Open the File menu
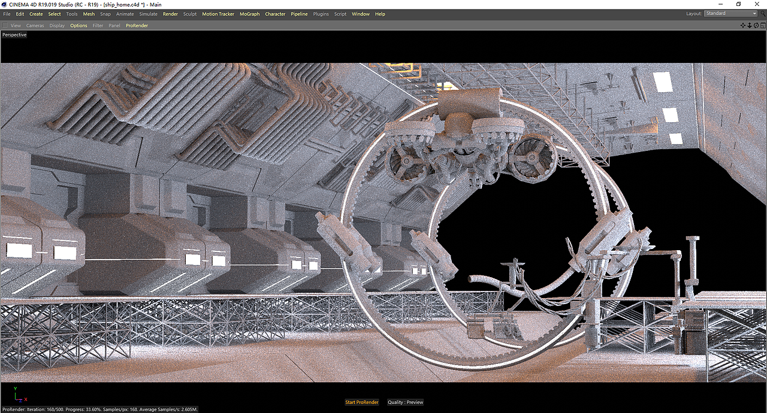767x413 pixels. pyautogui.click(x=7, y=14)
